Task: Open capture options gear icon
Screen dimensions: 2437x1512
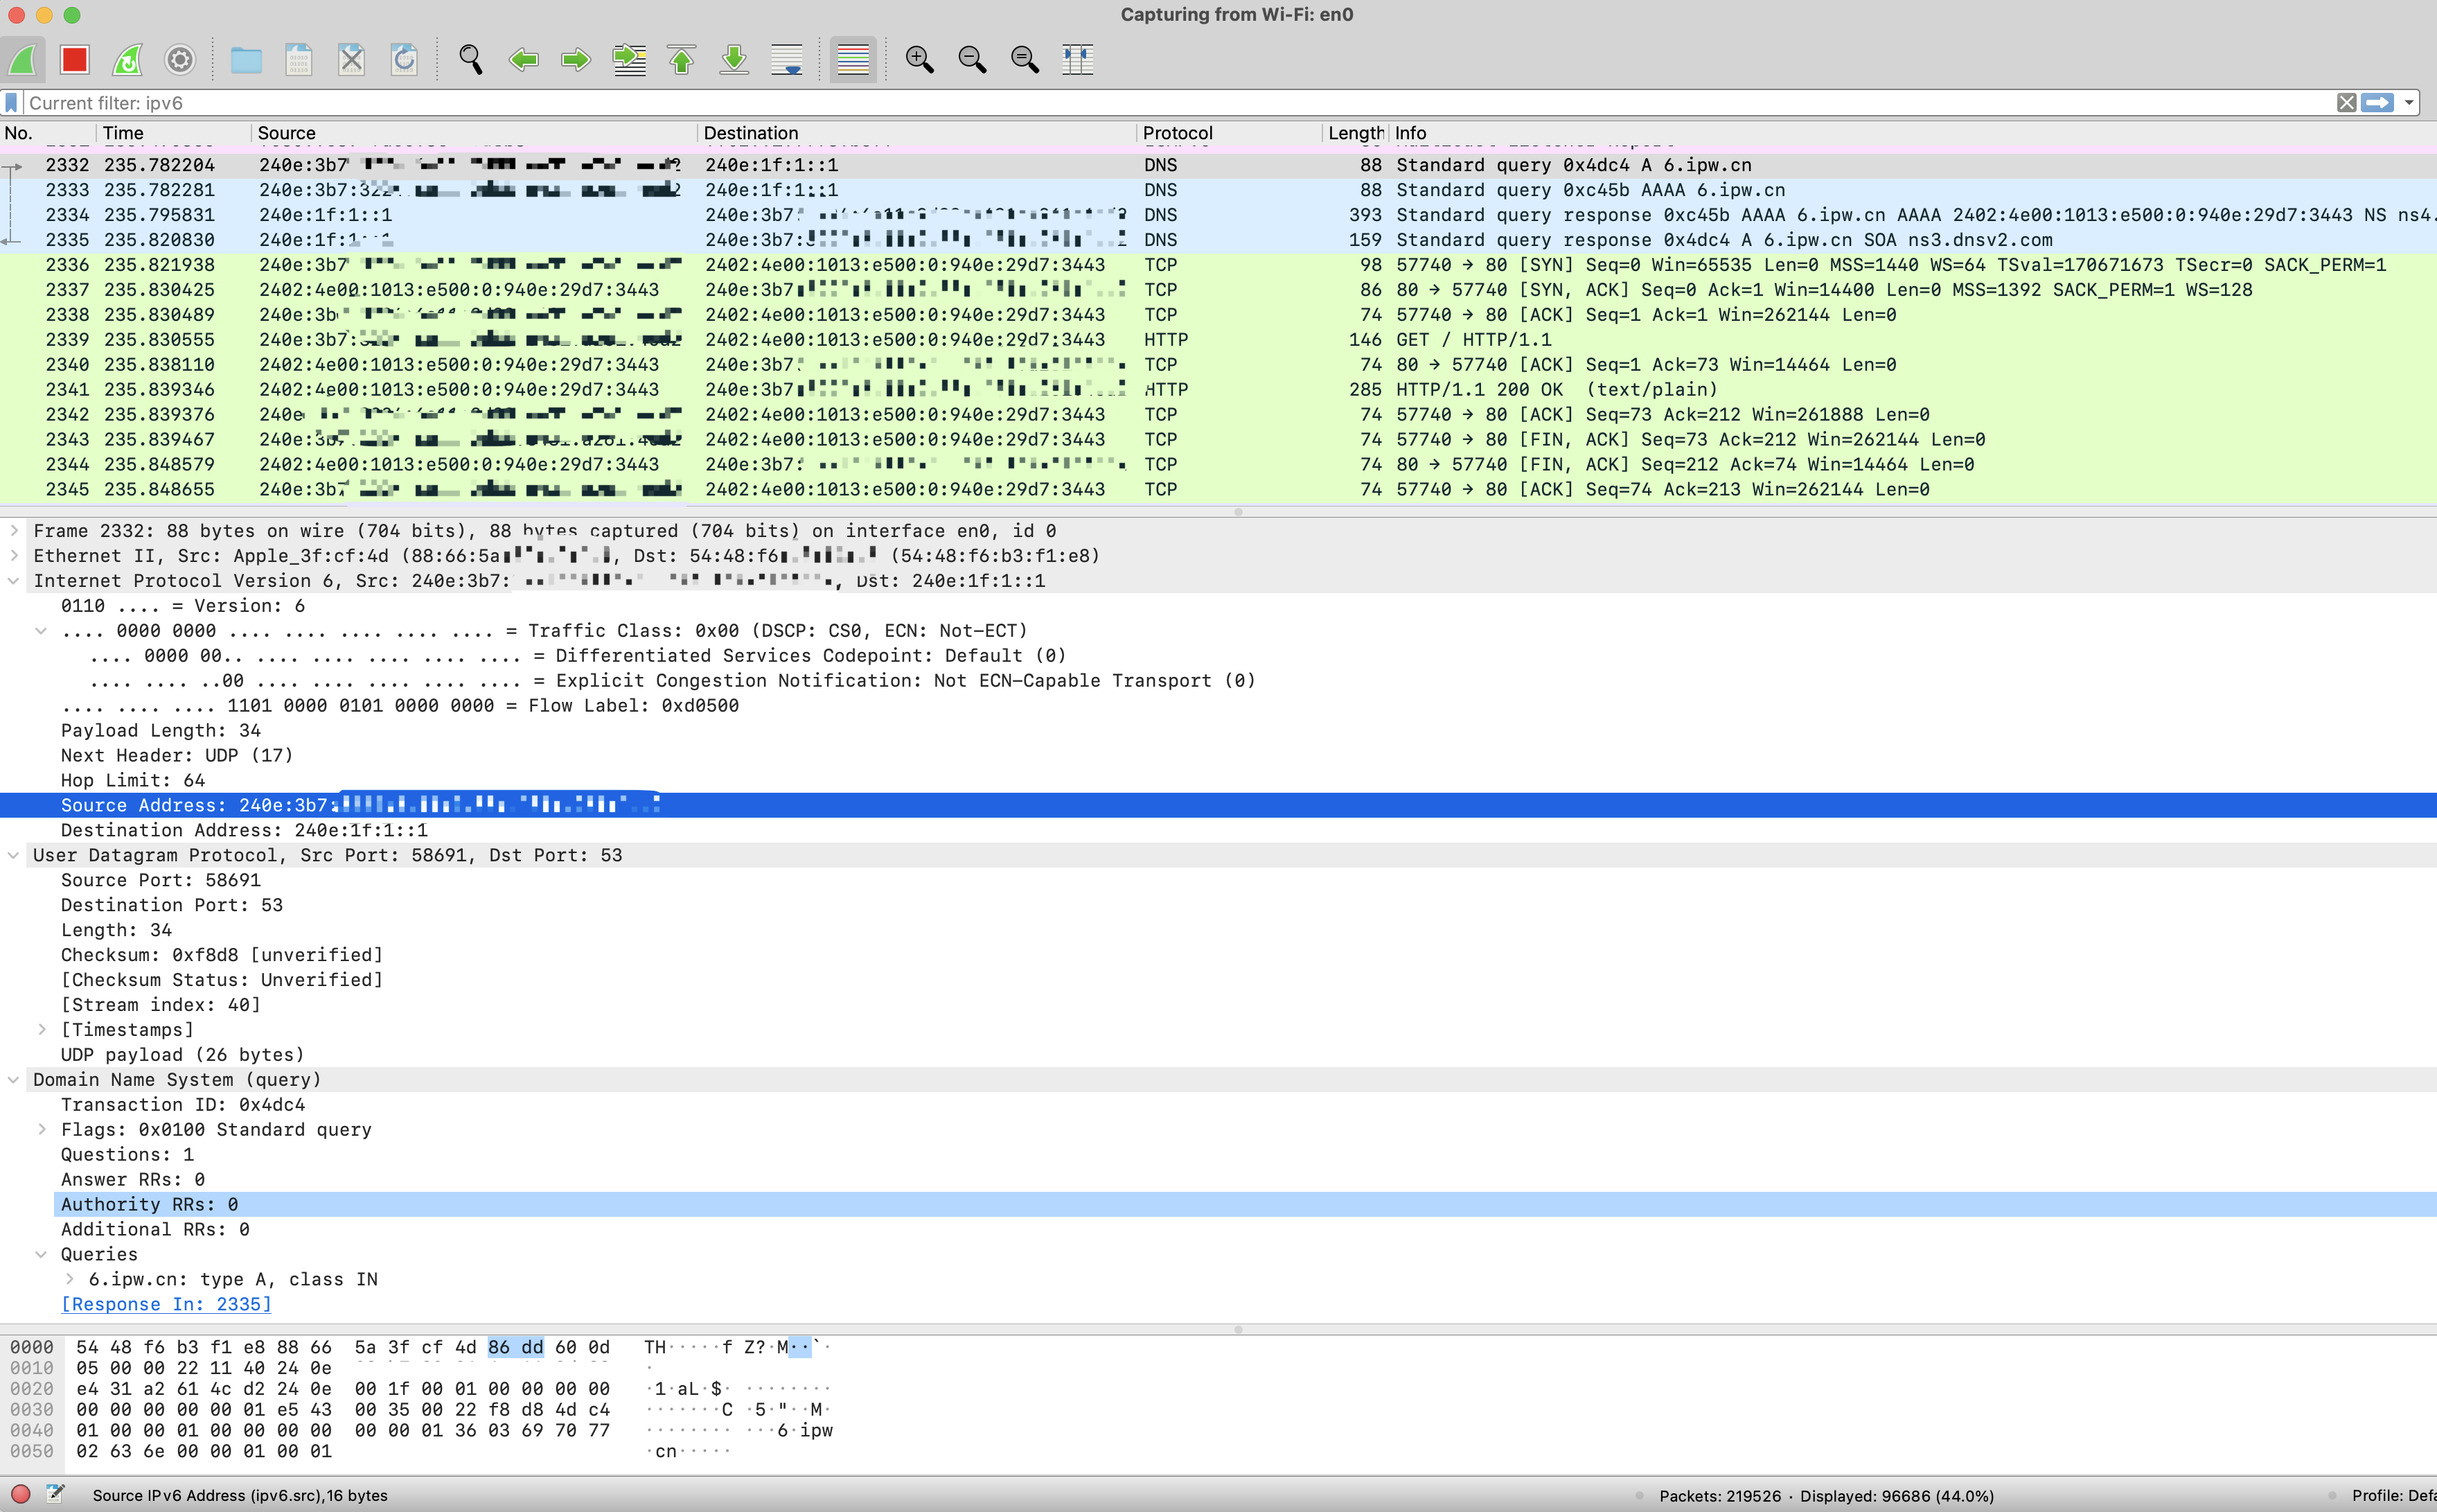Action: pyautogui.click(x=180, y=60)
